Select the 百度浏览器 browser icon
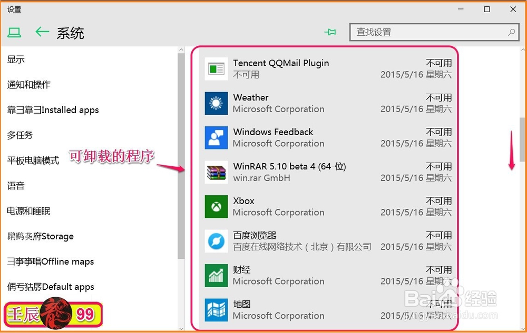 (216, 241)
